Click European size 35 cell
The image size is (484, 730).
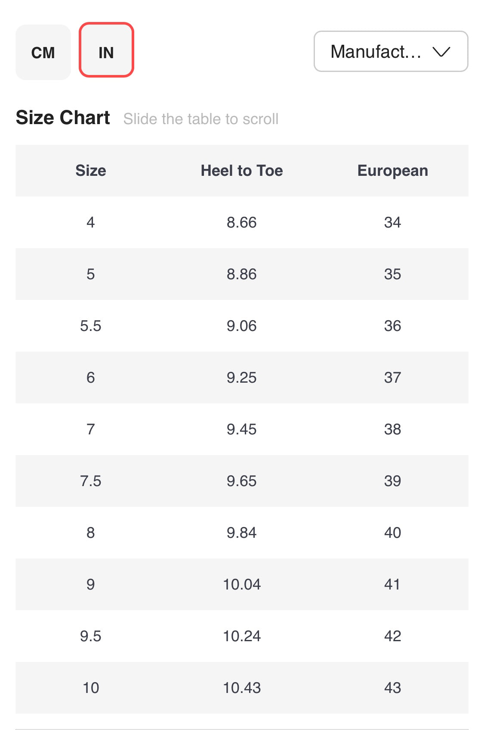[x=392, y=274]
